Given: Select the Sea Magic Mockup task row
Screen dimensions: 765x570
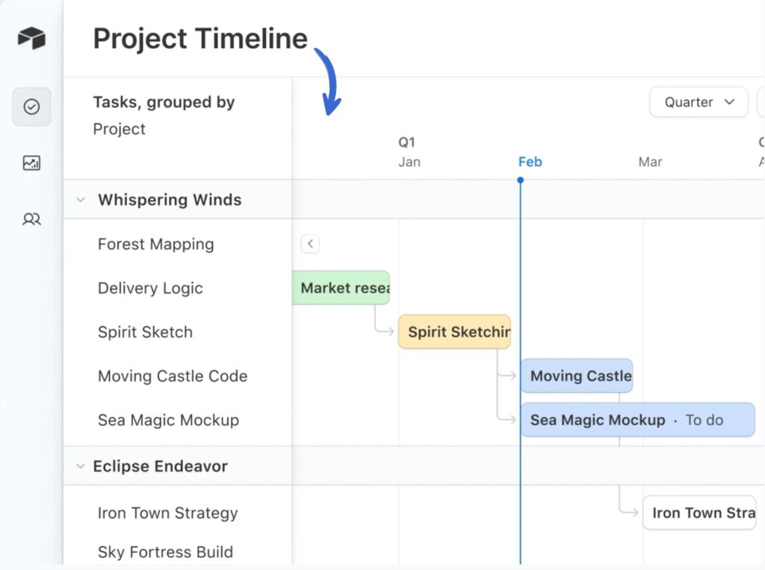Looking at the screenshot, I should click(178, 420).
